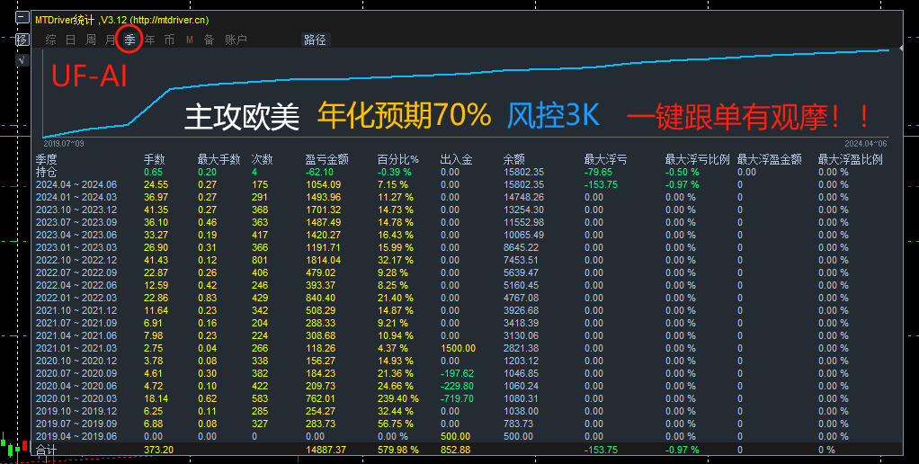Viewport: 919px width, 464px height.
Task: Click the 手数 column header
Action: click(x=155, y=159)
